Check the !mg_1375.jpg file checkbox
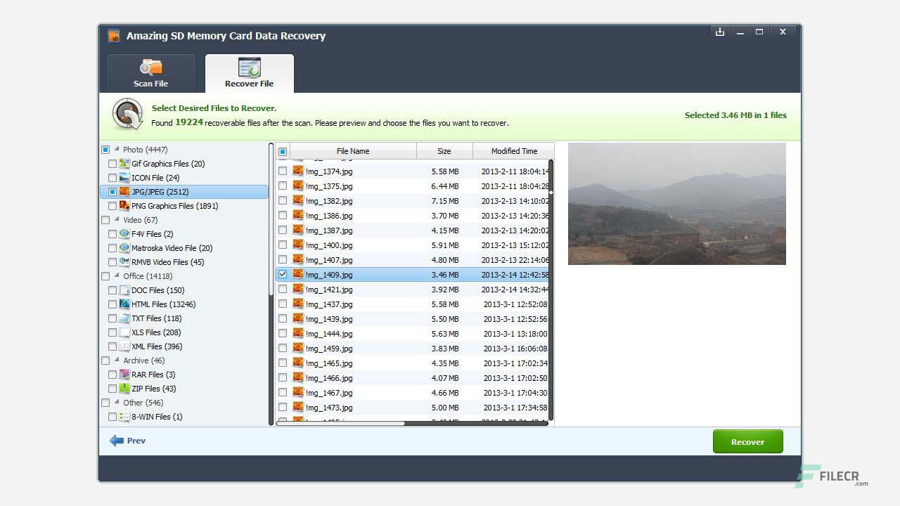This screenshot has height=506, width=900. pos(283,186)
